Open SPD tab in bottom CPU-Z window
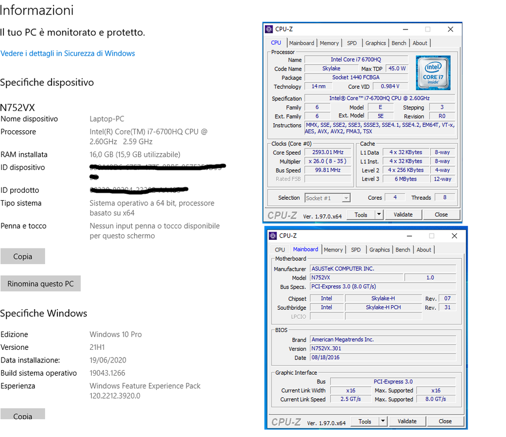506x437 pixels. click(356, 249)
